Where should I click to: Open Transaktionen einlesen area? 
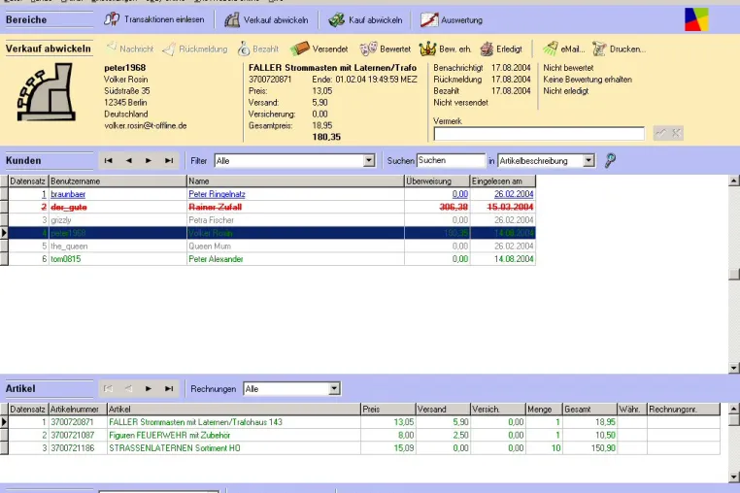(x=154, y=19)
